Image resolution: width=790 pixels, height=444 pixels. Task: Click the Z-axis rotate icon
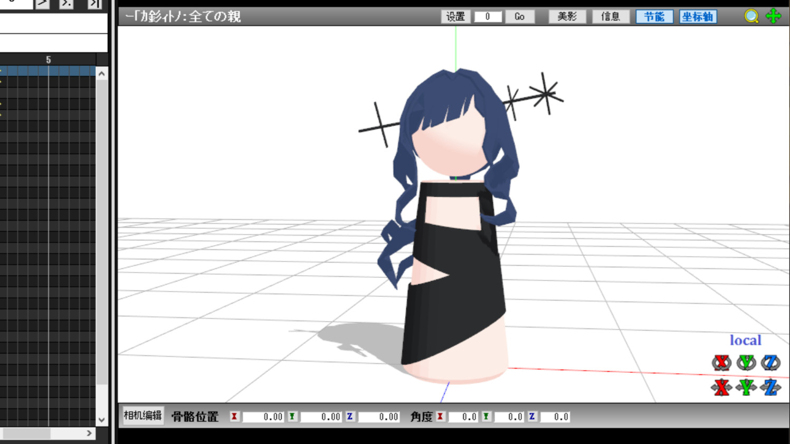[x=770, y=363]
